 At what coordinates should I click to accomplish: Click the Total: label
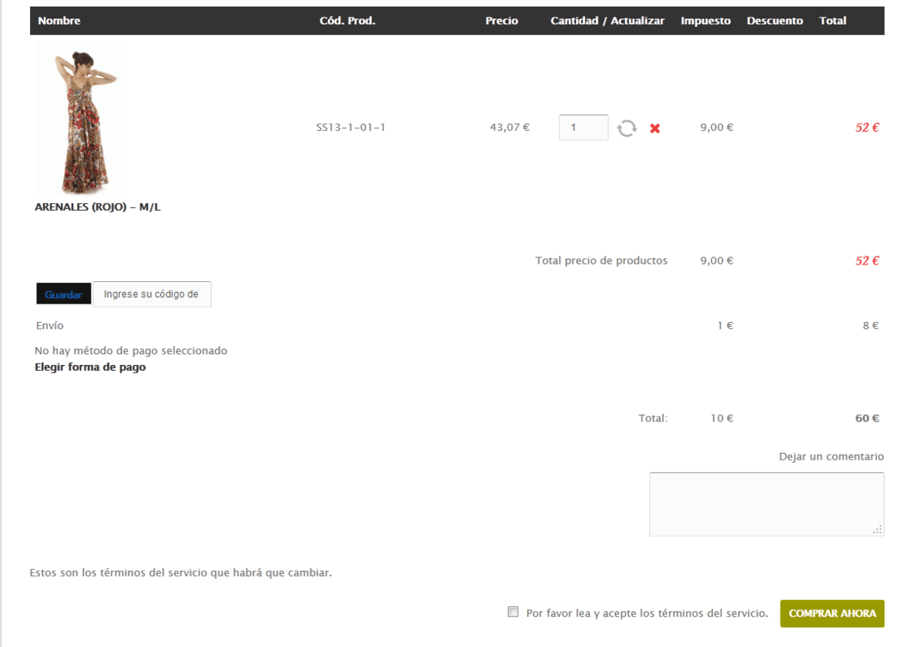(652, 418)
